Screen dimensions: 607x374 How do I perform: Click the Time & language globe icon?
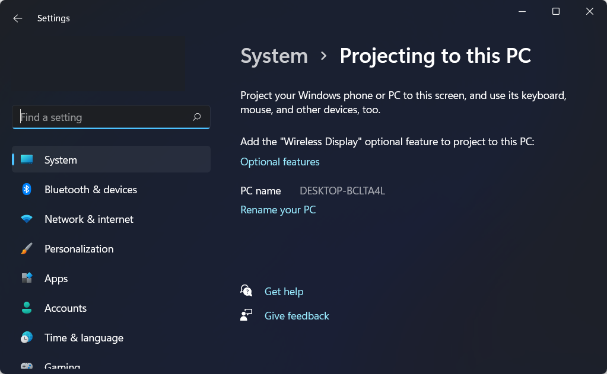pyautogui.click(x=27, y=338)
